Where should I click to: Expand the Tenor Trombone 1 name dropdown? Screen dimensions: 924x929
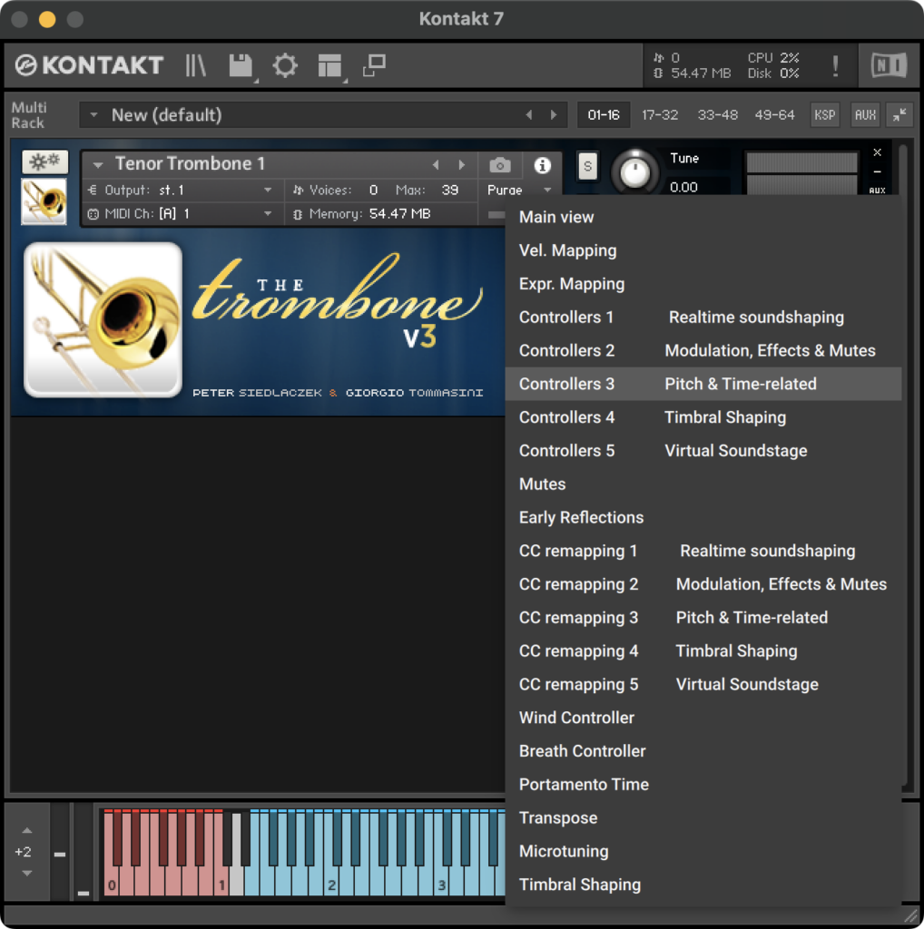(98, 164)
